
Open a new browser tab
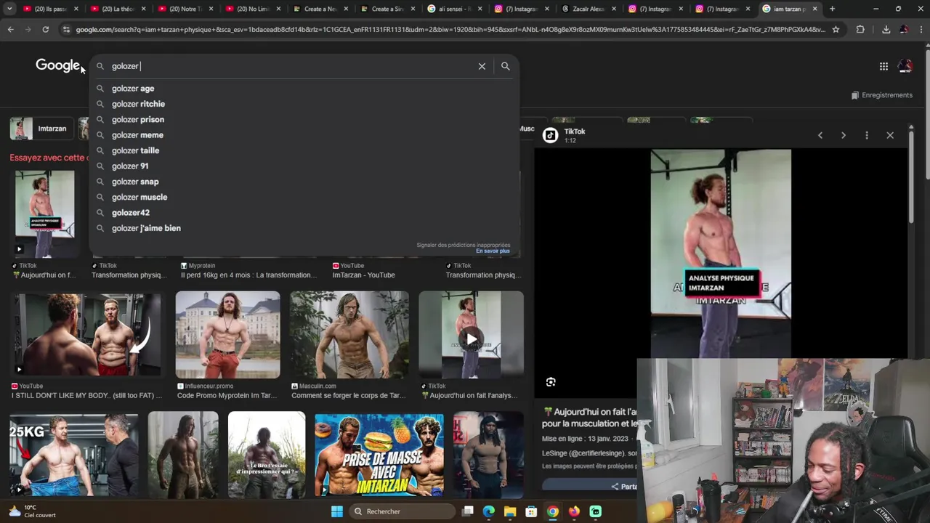[832, 9]
